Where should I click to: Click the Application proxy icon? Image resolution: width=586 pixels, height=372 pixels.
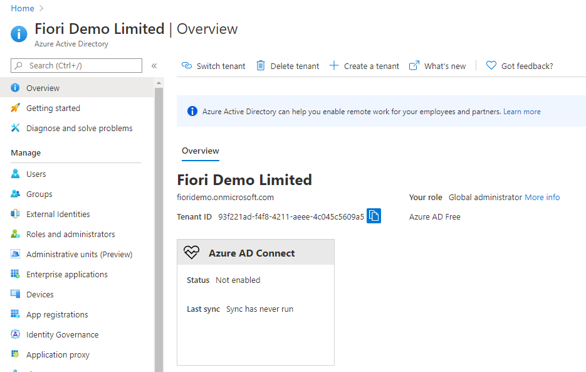(x=15, y=354)
